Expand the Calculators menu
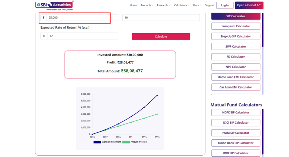Viewport: 289px width, 157px height. 181,5
